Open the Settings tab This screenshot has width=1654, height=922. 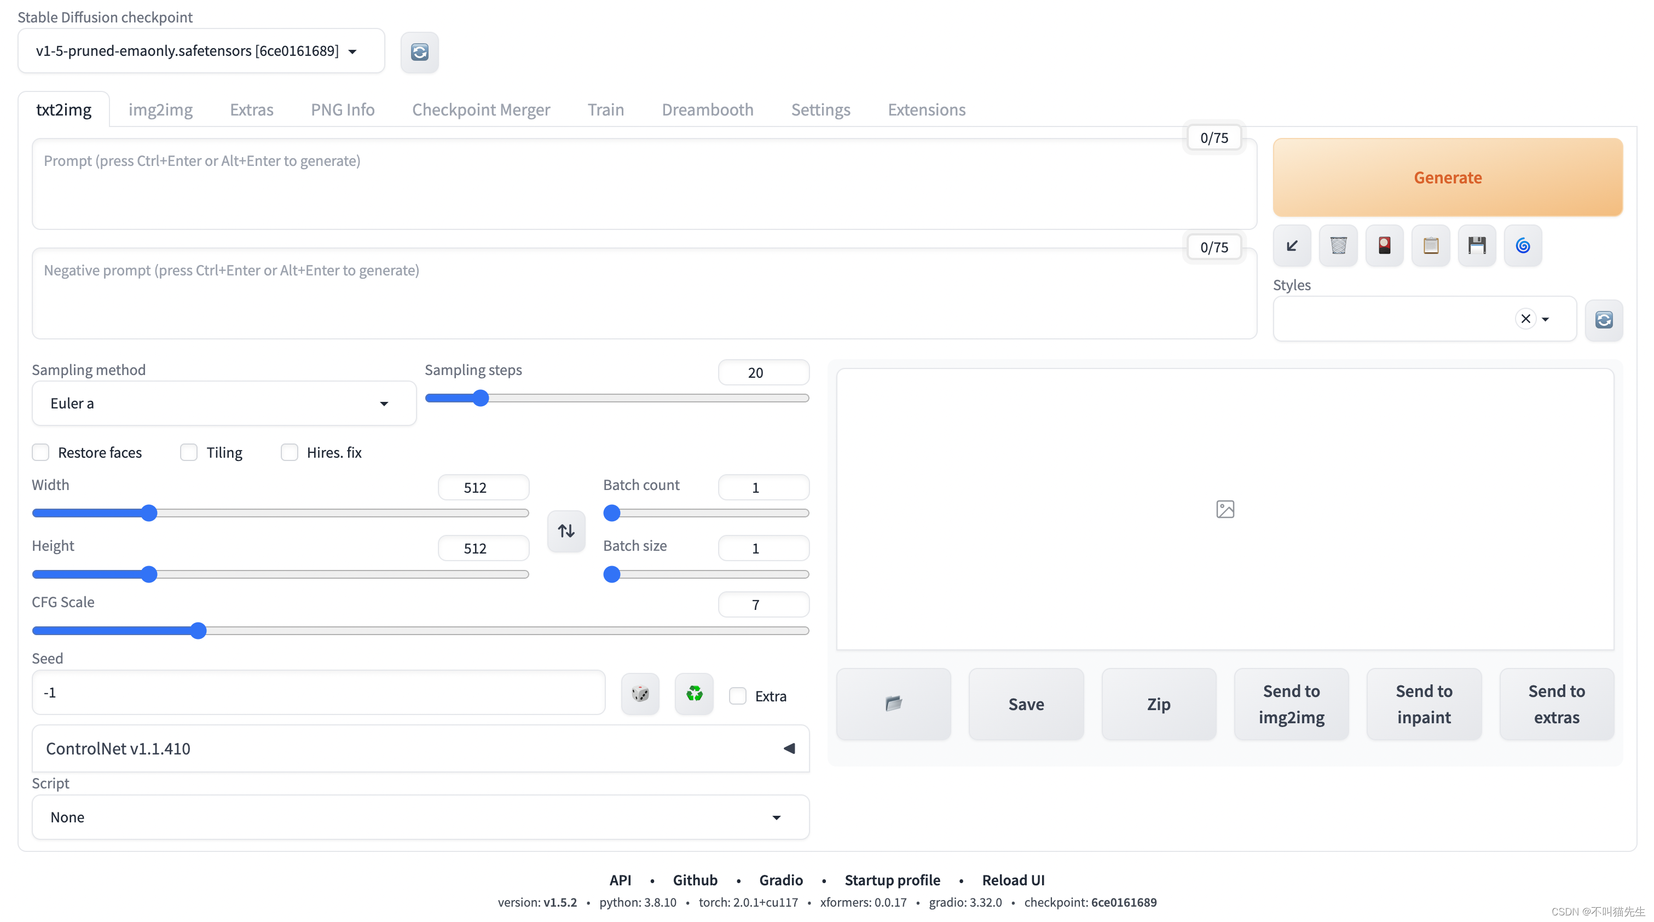click(820, 109)
